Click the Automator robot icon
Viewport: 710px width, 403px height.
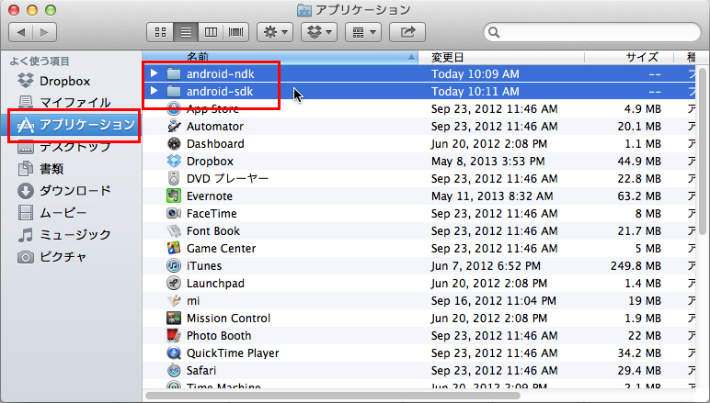point(174,126)
